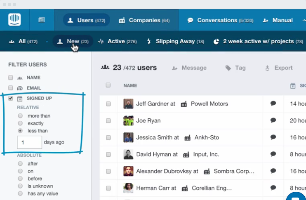This screenshot has width=306, height=200.
Task: Open the blue messenger launcher bubble
Action: click(296, 196)
